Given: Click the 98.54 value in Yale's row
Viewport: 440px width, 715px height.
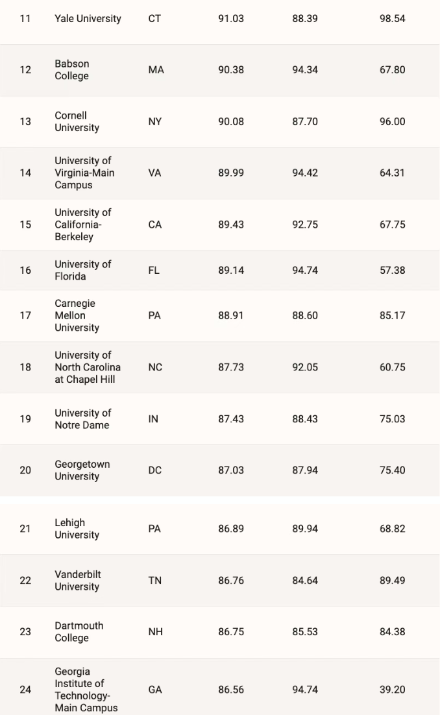Looking at the screenshot, I should pyautogui.click(x=392, y=19).
